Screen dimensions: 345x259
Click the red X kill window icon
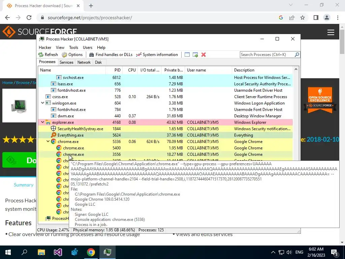(x=203, y=55)
